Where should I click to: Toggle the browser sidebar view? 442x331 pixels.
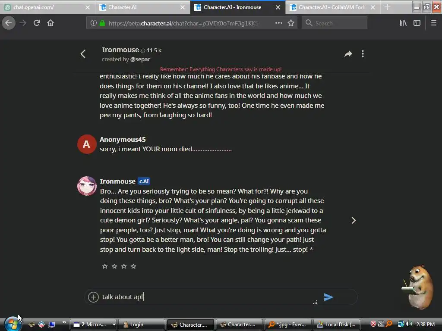(x=417, y=23)
